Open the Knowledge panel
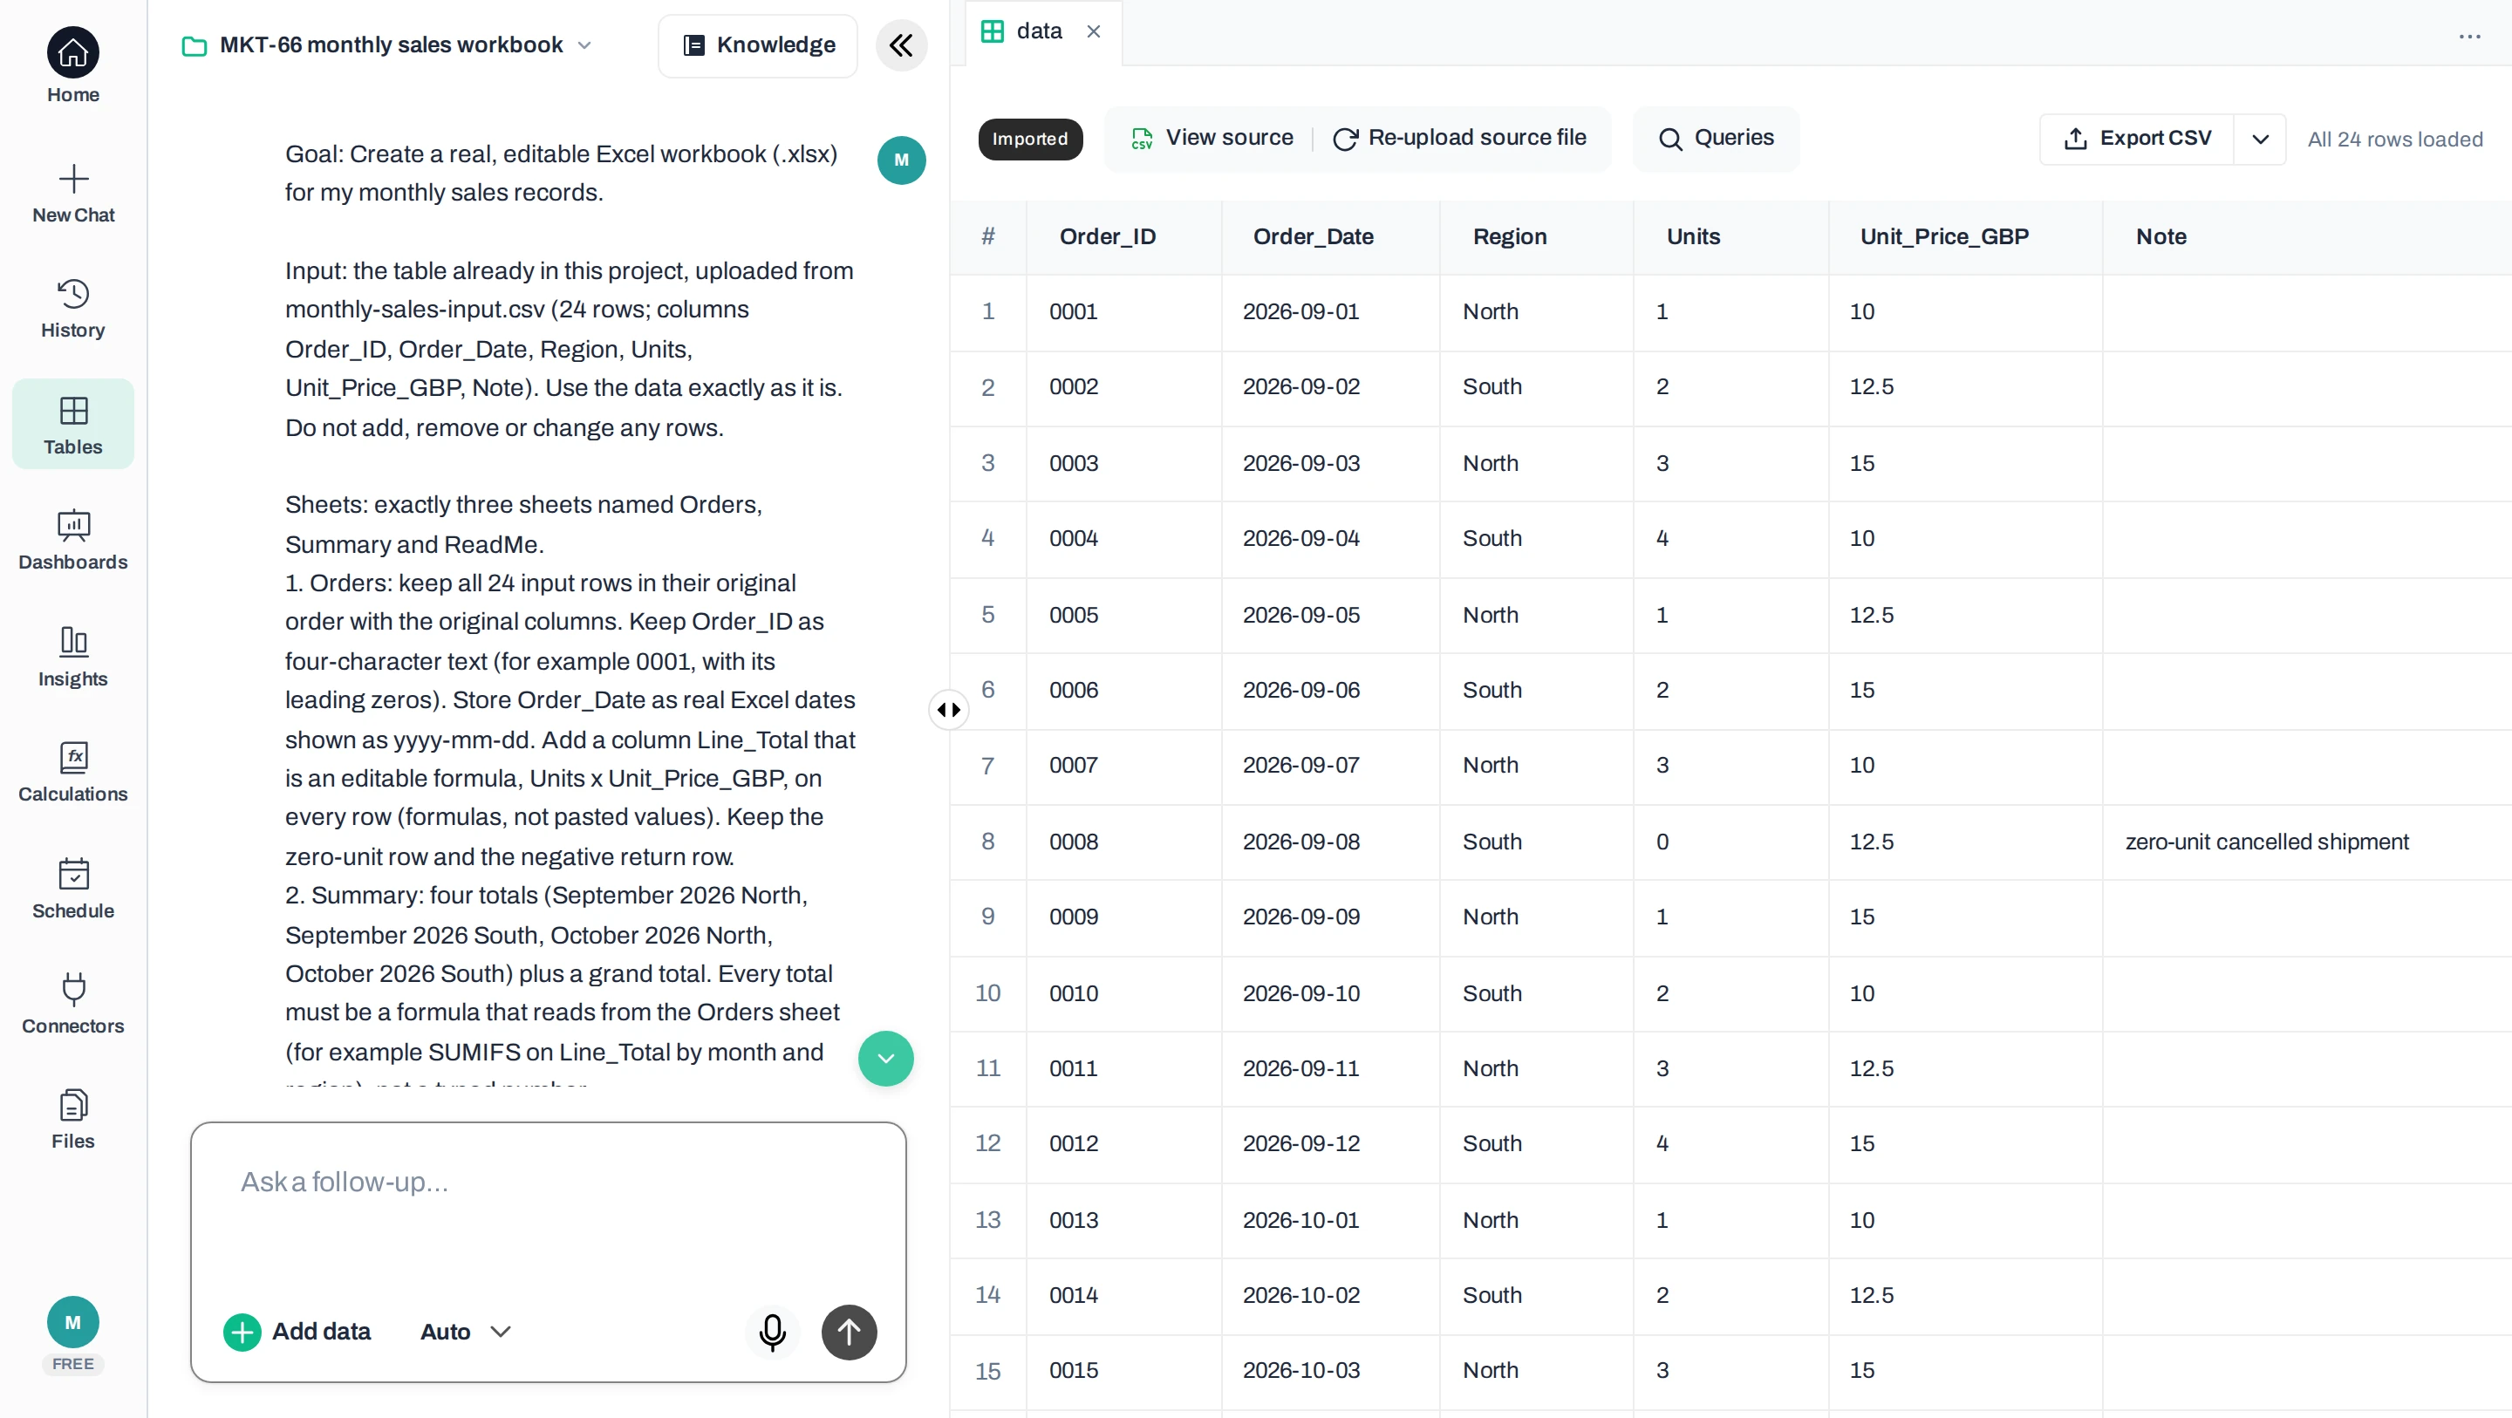2512x1418 pixels. (x=758, y=44)
